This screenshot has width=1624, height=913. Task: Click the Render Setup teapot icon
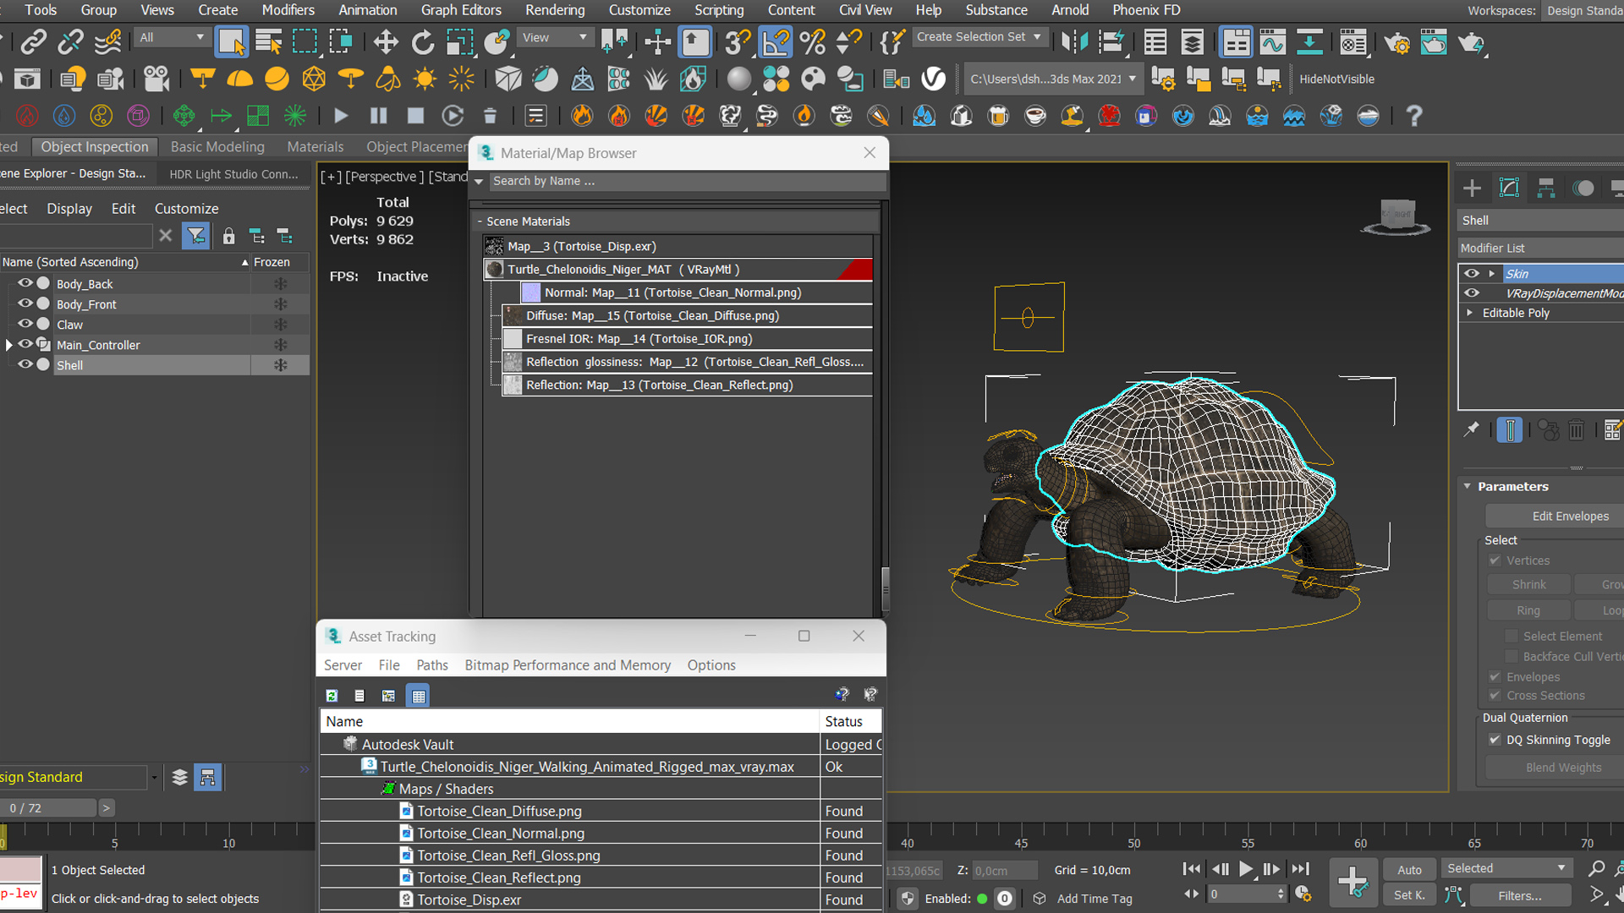coord(1396,41)
